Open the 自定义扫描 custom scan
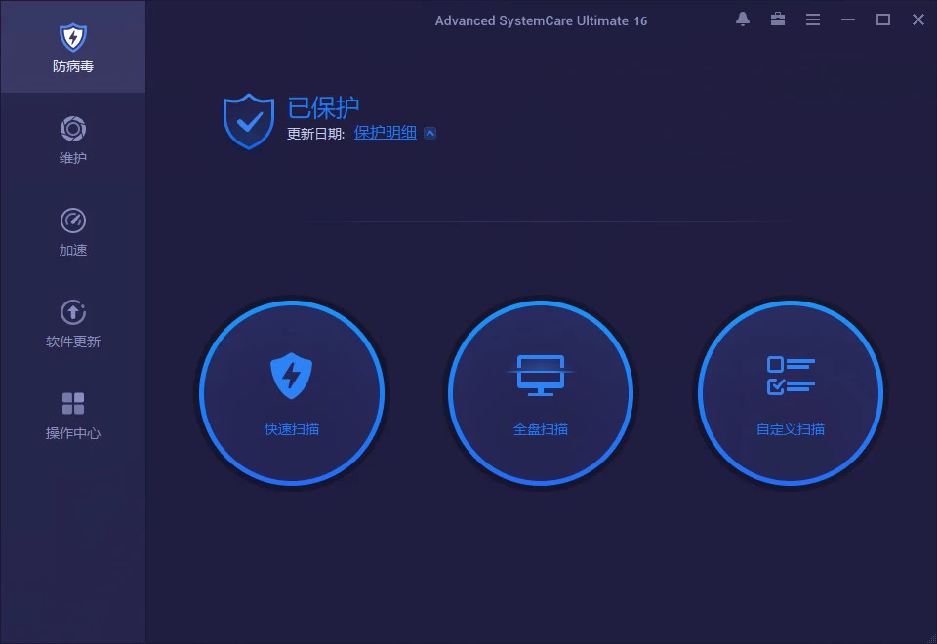Viewport: 937px width, 644px height. point(790,393)
